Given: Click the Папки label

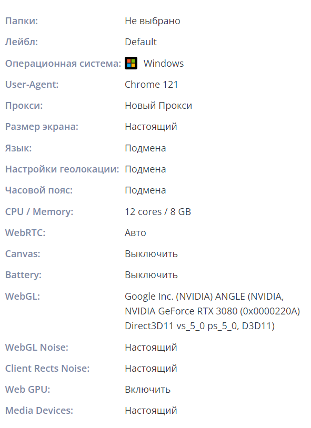Looking at the screenshot, I should coord(22,21).
